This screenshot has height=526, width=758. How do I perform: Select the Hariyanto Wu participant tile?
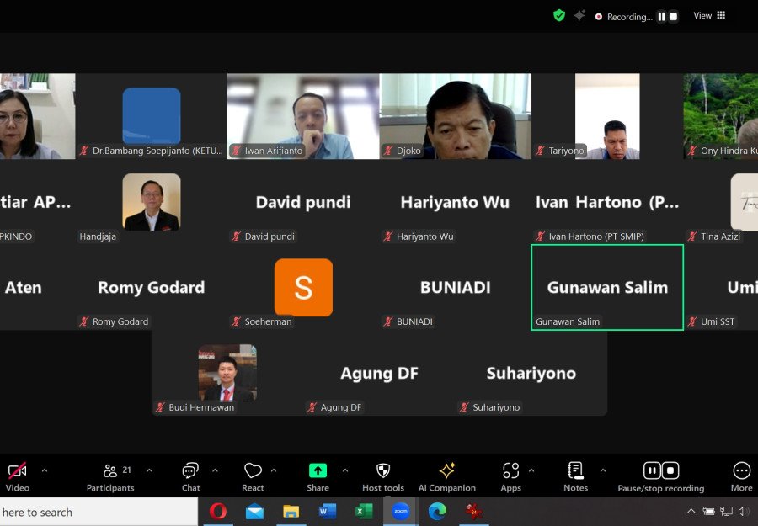click(456, 201)
